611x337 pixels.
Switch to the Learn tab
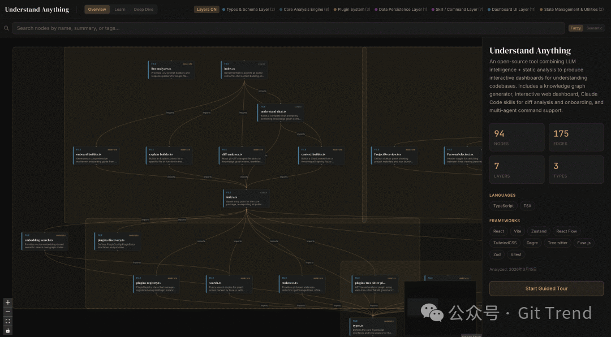(x=120, y=10)
